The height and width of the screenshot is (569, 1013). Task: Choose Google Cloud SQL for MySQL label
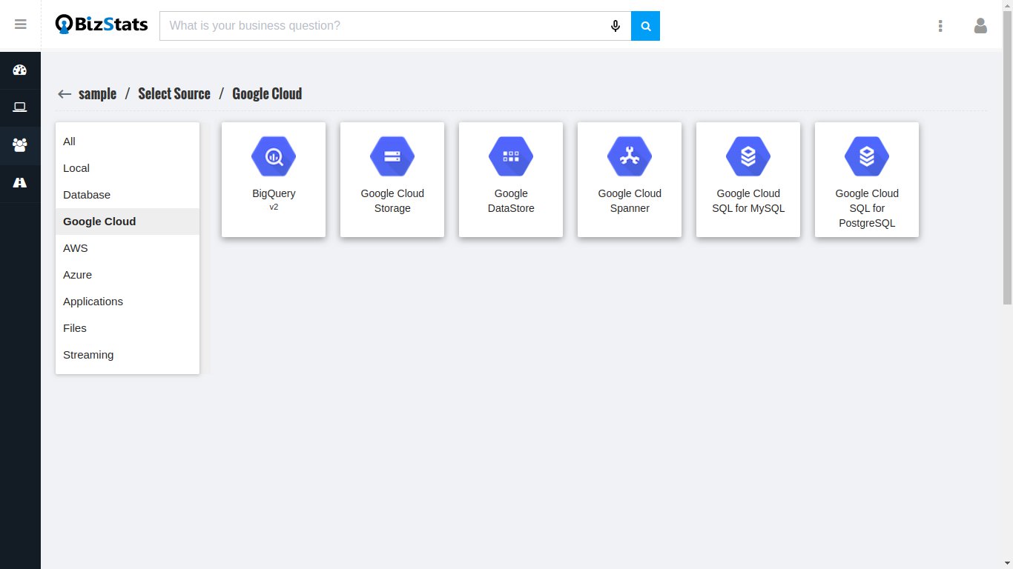click(x=748, y=201)
